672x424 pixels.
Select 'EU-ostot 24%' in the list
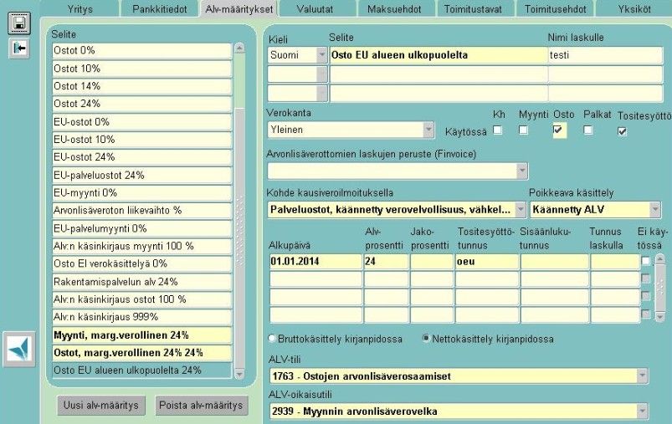(142, 157)
